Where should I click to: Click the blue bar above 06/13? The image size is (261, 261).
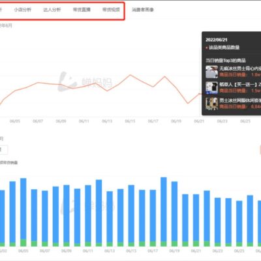click(110, 217)
